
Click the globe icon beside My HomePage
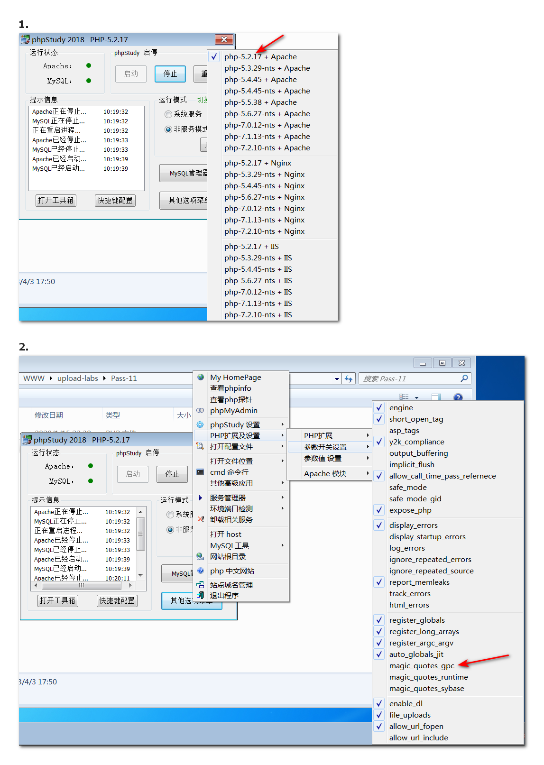click(x=201, y=377)
